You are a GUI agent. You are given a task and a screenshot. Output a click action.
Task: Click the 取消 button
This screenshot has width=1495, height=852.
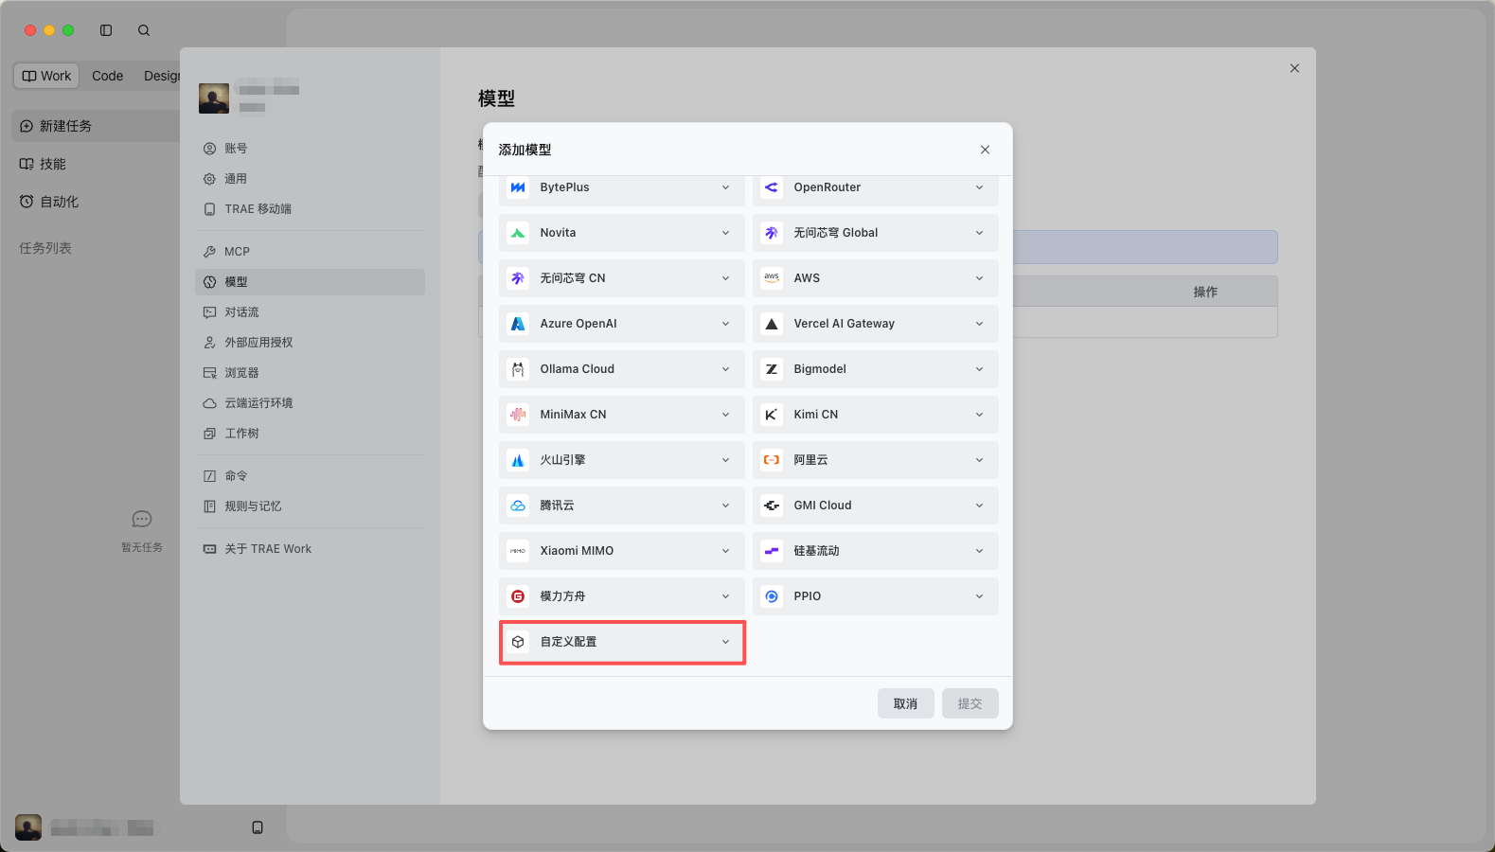[x=906, y=703]
